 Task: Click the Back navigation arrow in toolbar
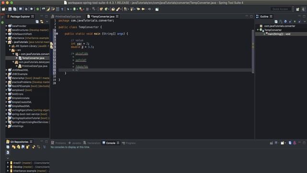[143, 9]
